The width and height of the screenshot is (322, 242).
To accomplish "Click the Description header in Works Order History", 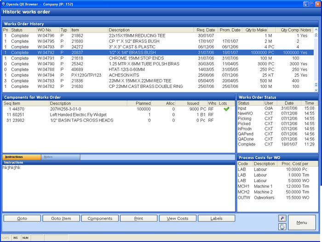I will [151, 30].
